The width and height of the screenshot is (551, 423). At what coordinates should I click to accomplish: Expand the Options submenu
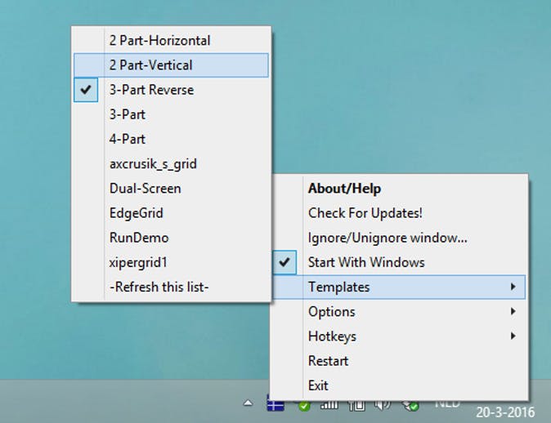click(x=399, y=312)
